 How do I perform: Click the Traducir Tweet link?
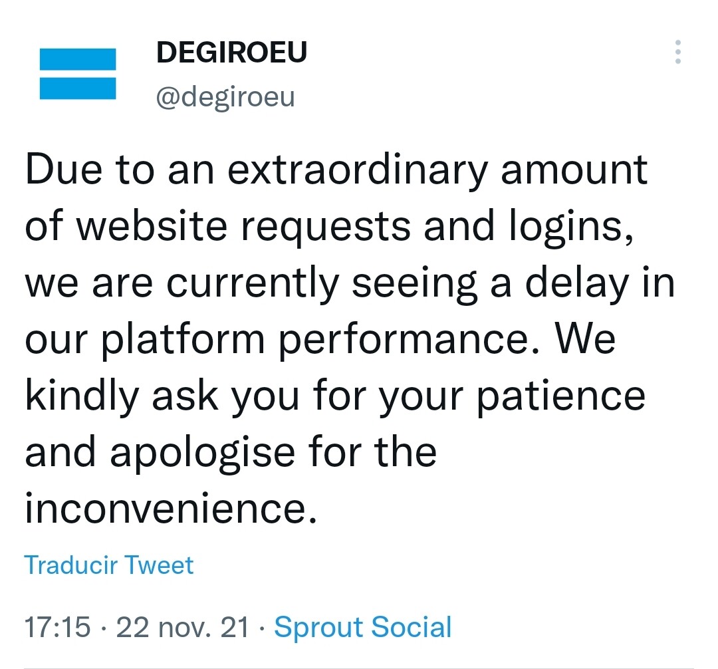(x=109, y=565)
